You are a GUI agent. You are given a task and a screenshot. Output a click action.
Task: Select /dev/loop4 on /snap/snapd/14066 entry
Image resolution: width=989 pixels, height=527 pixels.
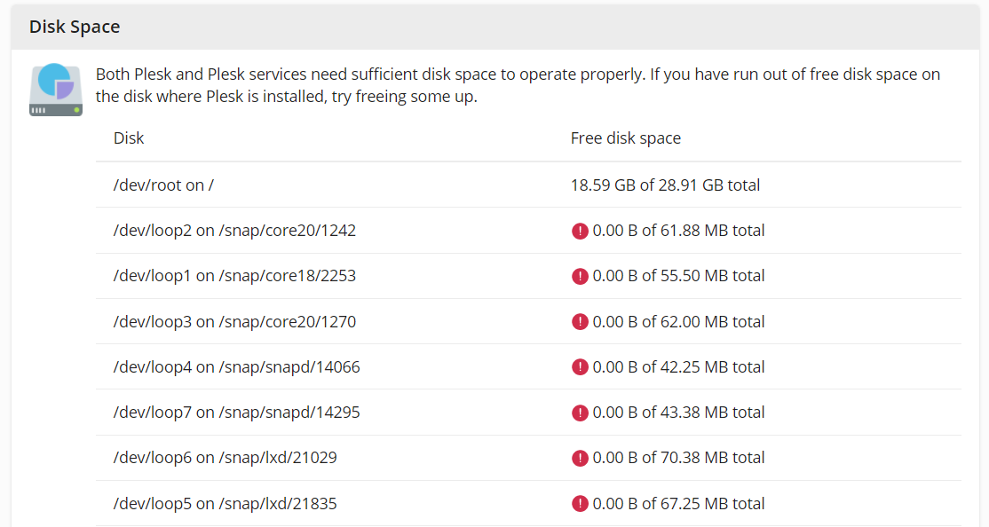tap(236, 367)
